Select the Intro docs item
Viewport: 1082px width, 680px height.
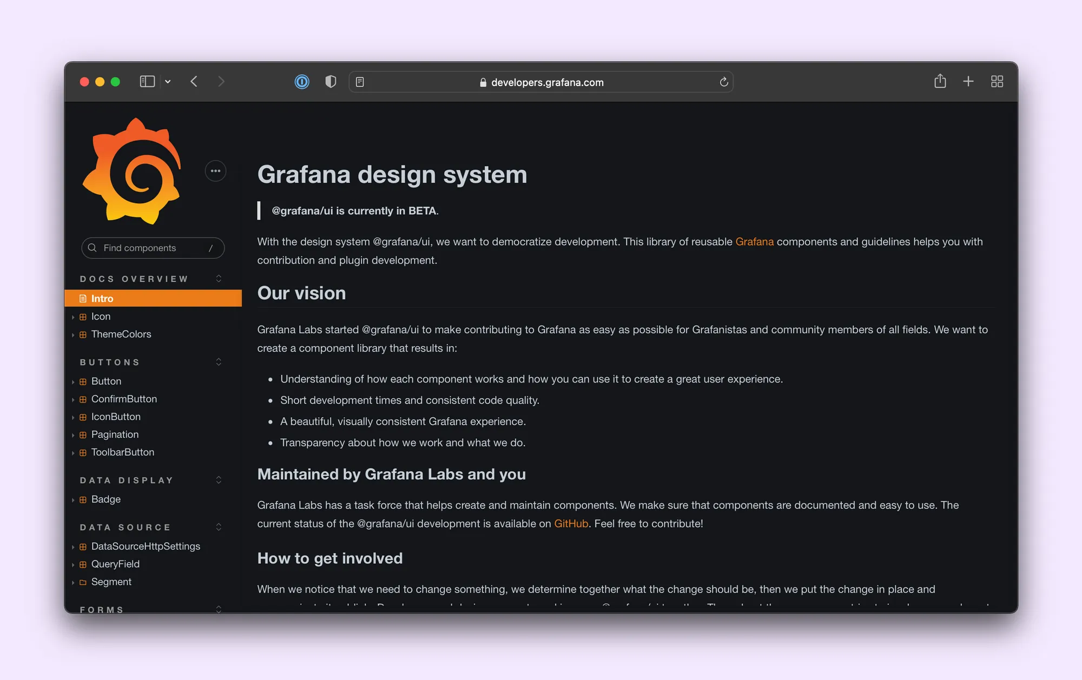(x=102, y=299)
